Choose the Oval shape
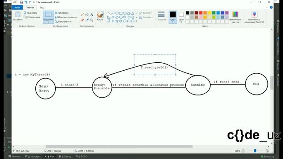The height and width of the screenshot is (159, 283). (117, 13)
